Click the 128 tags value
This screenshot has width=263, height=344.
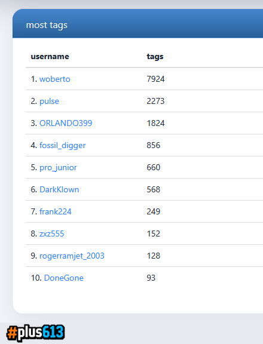pyautogui.click(x=154, y=256)
